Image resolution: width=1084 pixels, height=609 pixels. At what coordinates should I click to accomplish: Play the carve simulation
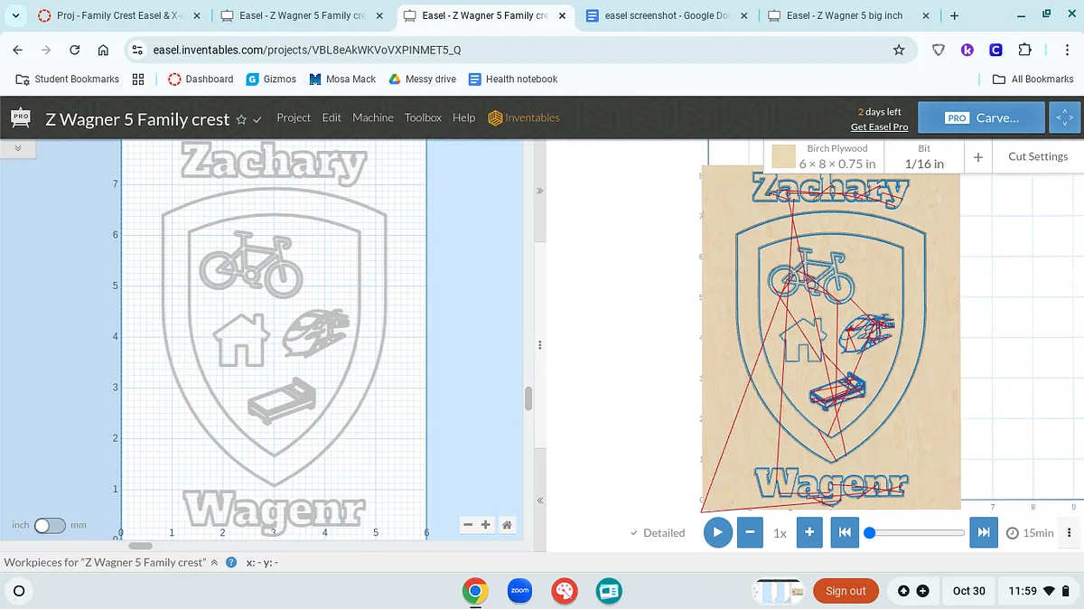point(717,532)
